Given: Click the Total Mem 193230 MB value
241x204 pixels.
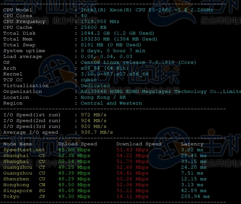Looking at the screenshot, I should pyautogui.click(x=119, y=39).
